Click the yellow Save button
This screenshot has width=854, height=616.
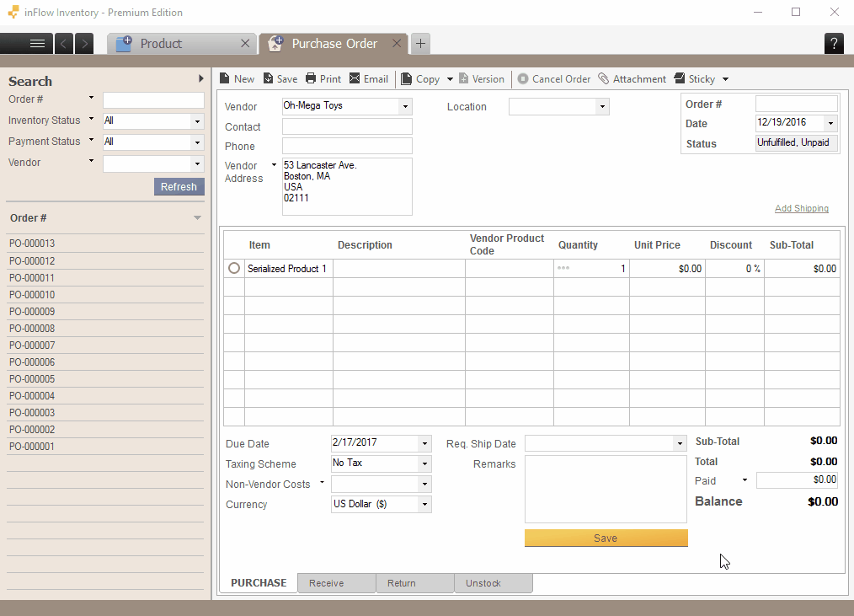click(x=606, y=538)
